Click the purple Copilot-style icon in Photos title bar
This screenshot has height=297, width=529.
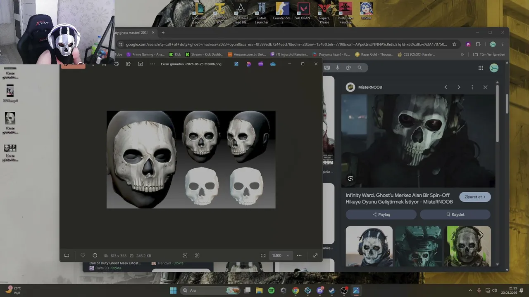pos(248,64)
